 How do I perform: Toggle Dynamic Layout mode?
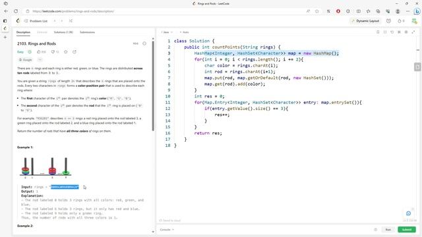pyautogui.click(x=365, y=21)
